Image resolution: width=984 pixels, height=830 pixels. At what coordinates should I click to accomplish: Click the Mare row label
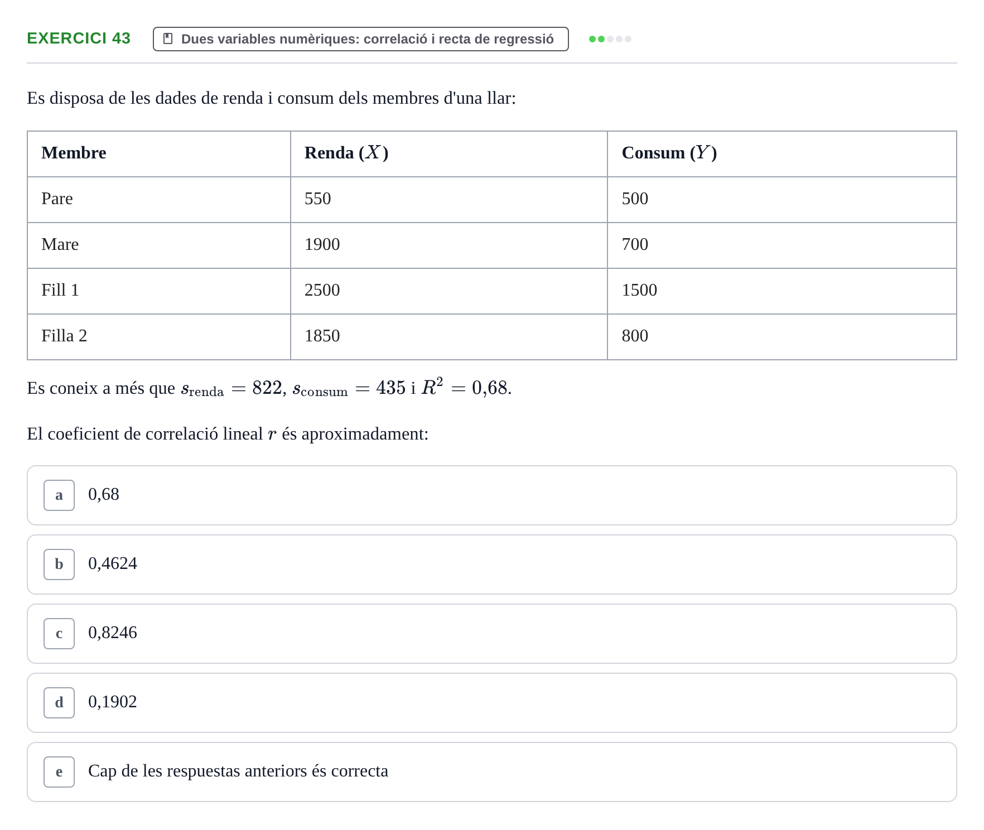60,244
